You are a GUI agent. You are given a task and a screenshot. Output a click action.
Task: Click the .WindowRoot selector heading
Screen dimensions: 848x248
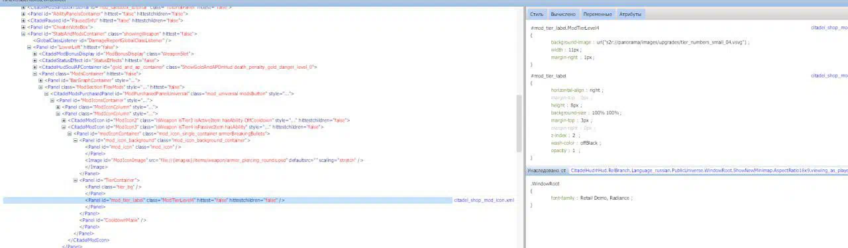point(545,183)
